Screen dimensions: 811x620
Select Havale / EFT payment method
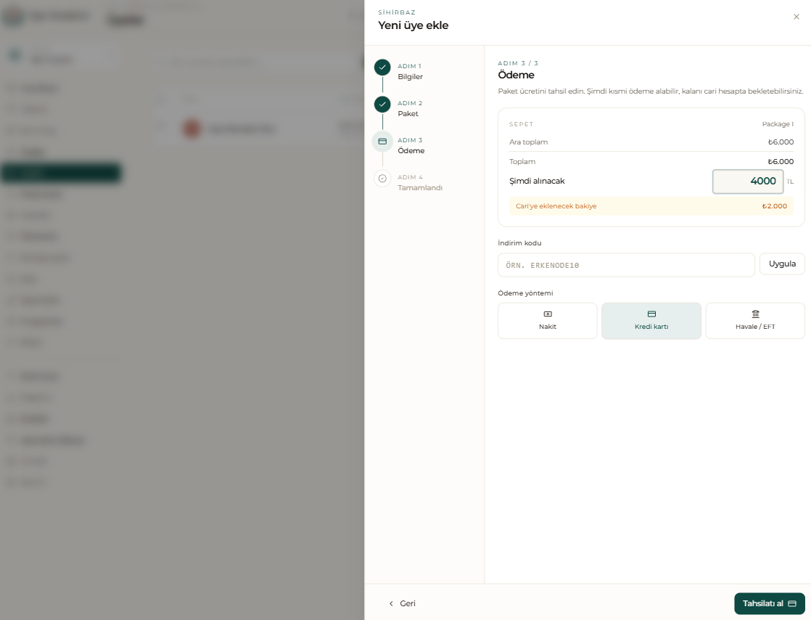(x=755, y=321)
